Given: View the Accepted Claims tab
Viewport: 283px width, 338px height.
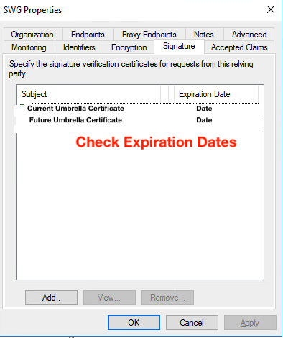Looking at the screenshot, I should click(239, 47).
